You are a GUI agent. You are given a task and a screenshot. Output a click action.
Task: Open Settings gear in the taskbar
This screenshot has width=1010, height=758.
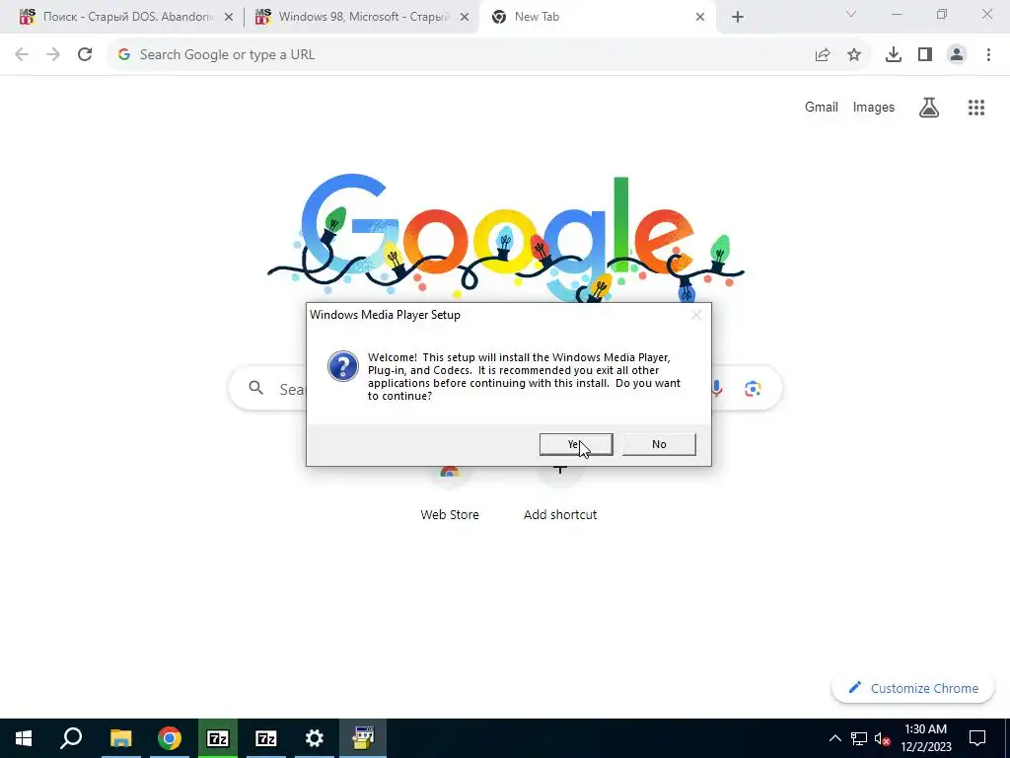click(x=315, y=738)
